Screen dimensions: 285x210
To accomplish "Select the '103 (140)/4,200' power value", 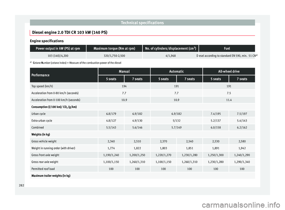I will click(x=58, y=56).
